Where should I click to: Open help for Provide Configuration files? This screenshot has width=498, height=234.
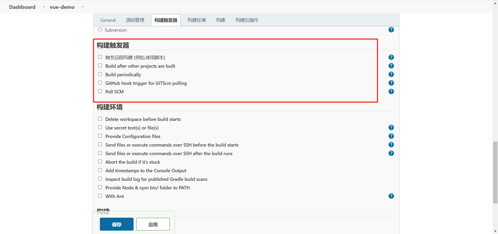pyautogui.click(x=391, y=136)
